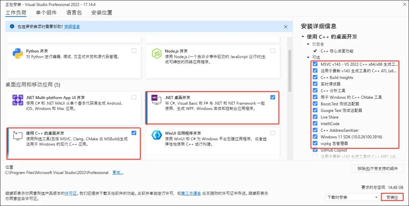Uncheck the vcpkg 包管理器 component
The height and width of the screenshot is (206, 409).
point(315,143)
